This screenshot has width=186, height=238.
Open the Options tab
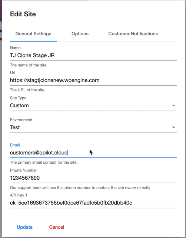80,34
